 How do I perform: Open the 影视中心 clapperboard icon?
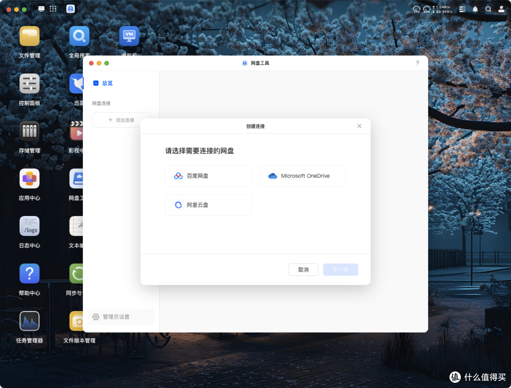click(x=76, y=131)
